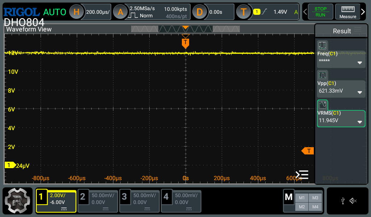This screenshot has width=371, height=217.
Task: Open the trigger T settings
Action: click(x=243, y=12)
